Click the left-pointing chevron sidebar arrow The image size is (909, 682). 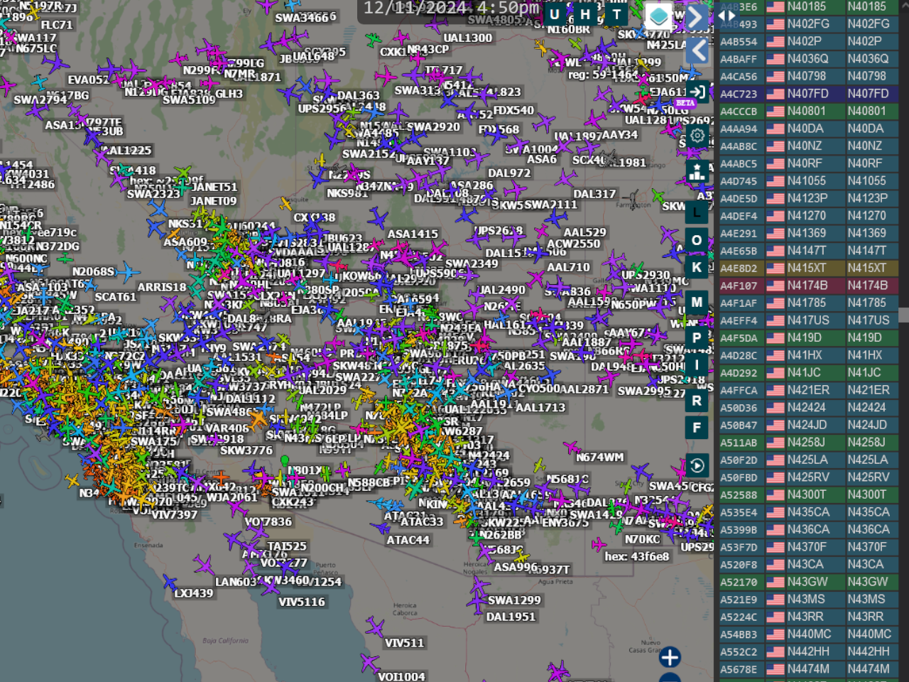click(697, 50)
